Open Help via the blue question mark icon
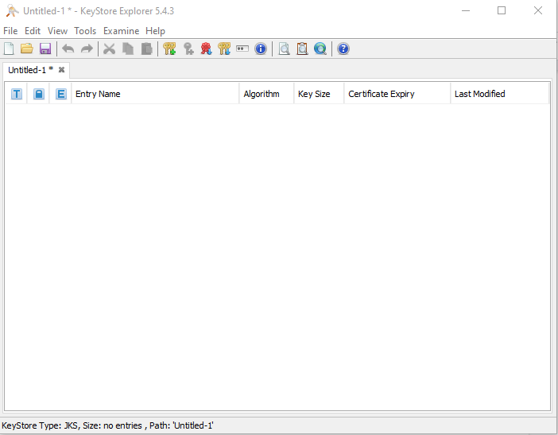The image size is (558, 435). pyautogui.click(x=343, y=49)
